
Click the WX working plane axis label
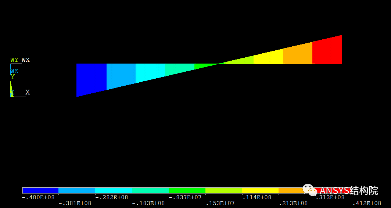click(x=26, y=60)
